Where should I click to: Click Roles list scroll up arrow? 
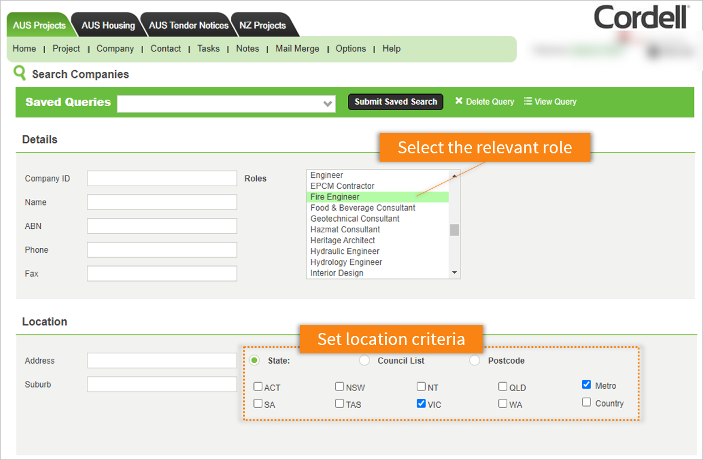(x=454, y=175)
